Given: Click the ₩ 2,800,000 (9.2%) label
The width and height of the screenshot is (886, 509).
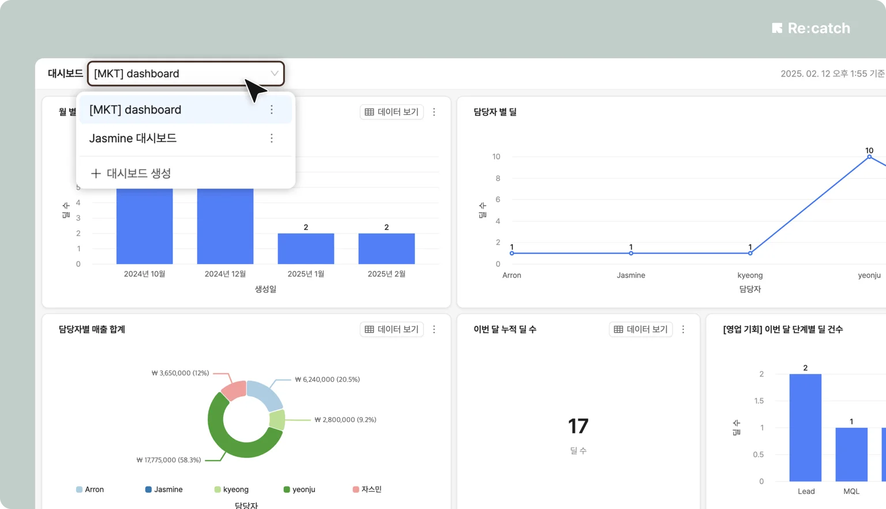Looking at the screenshot, I should pyautogui.click(x=345, y=420).
